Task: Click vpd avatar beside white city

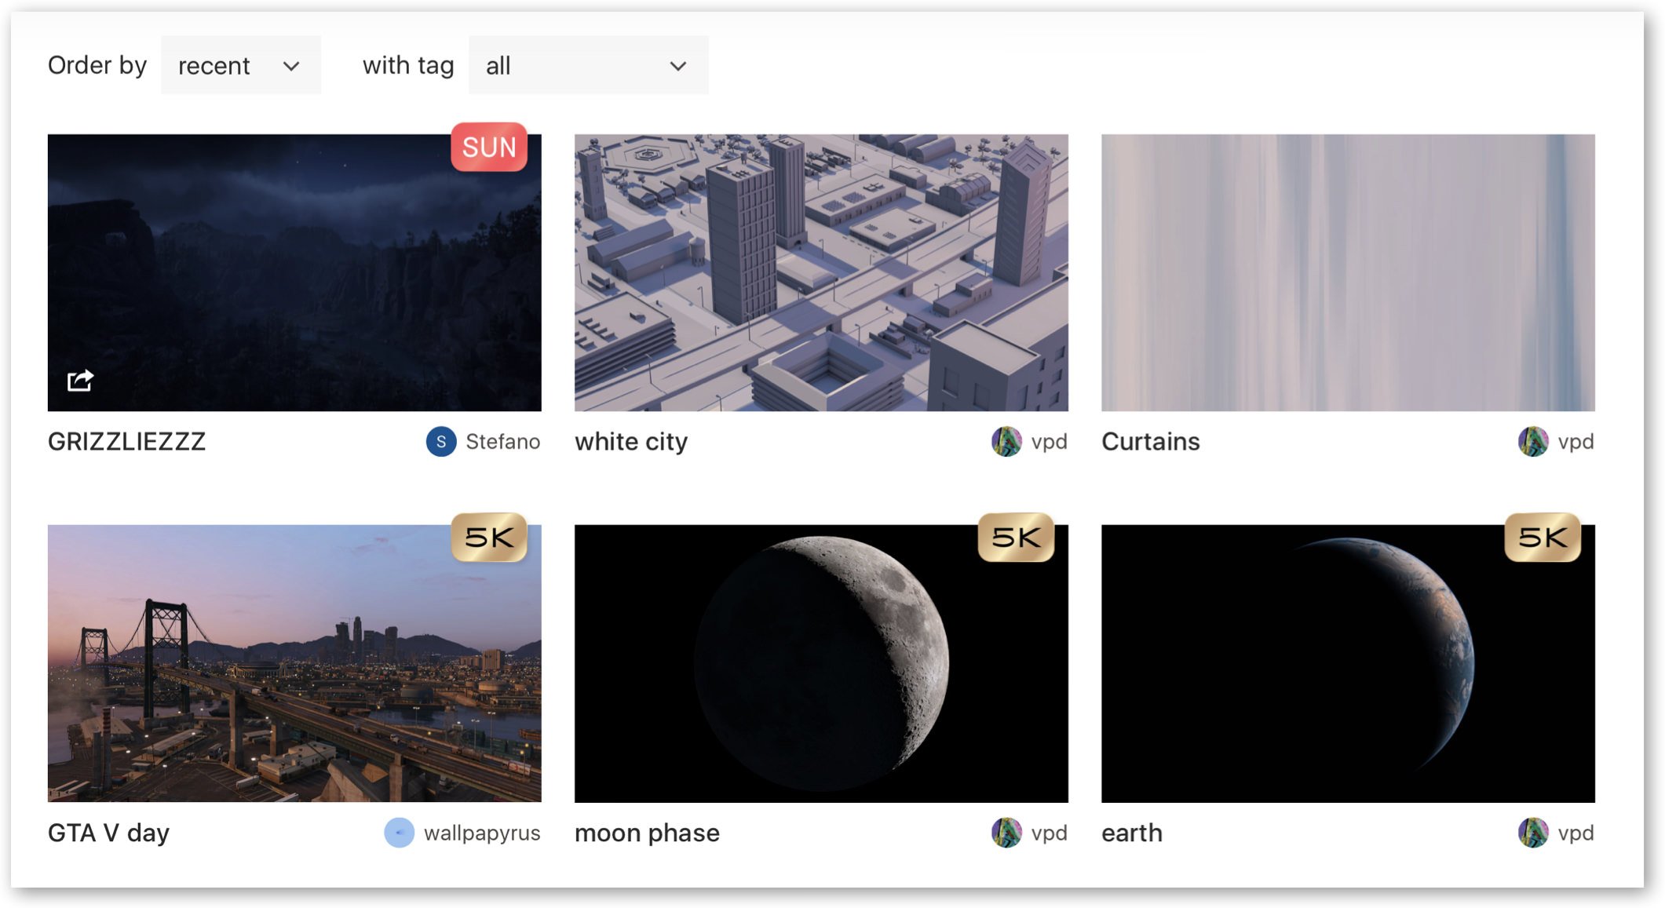Action: [1006, 442]
